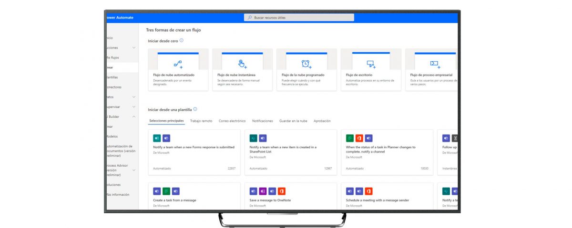
Task: Click Teams icon on Follow up card
Action: (446, 138)
